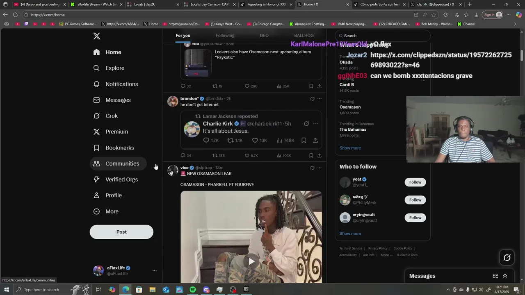Expand footer More dropdown
Viewport: 525px width, 295px height.
click(x=387, y=255)
